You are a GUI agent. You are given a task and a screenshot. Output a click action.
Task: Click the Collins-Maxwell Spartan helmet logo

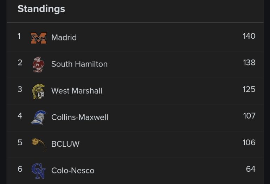[38, 118]
